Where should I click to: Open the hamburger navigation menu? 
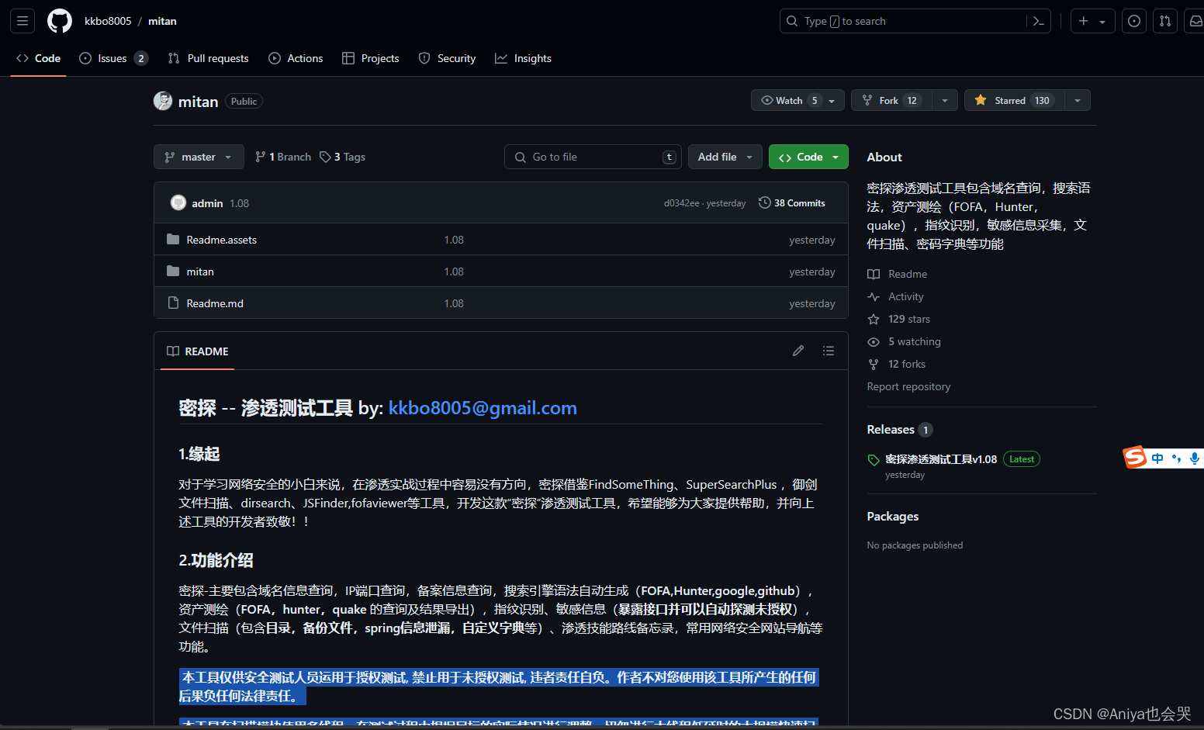click(x=22, y=21)
